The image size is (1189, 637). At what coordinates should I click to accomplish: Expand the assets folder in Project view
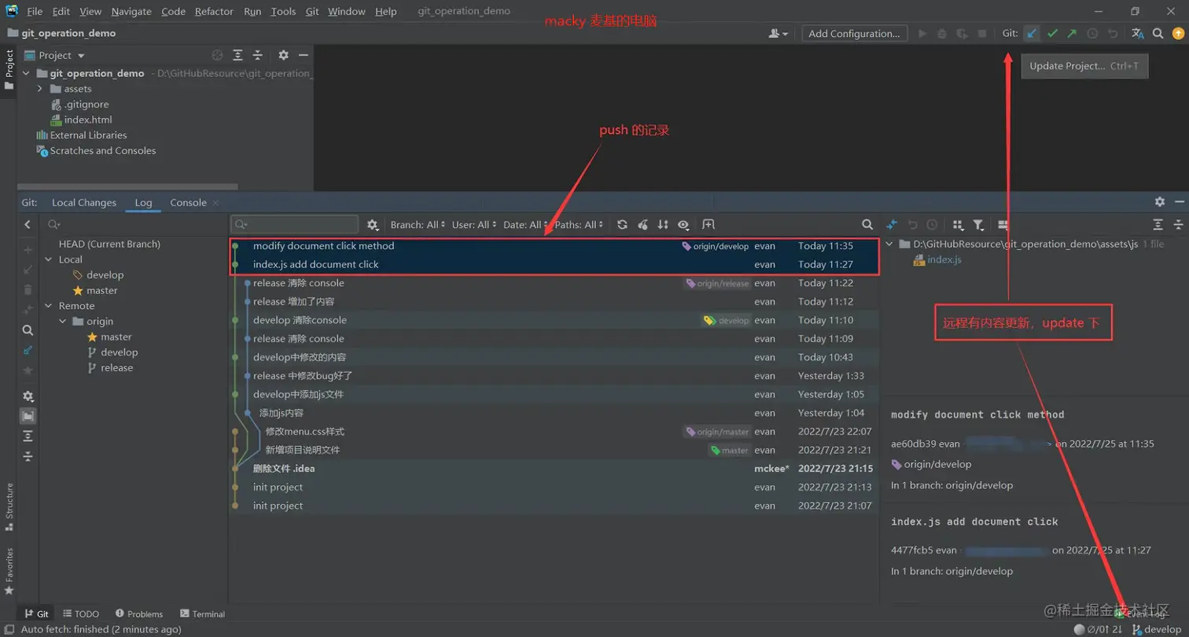38,88
